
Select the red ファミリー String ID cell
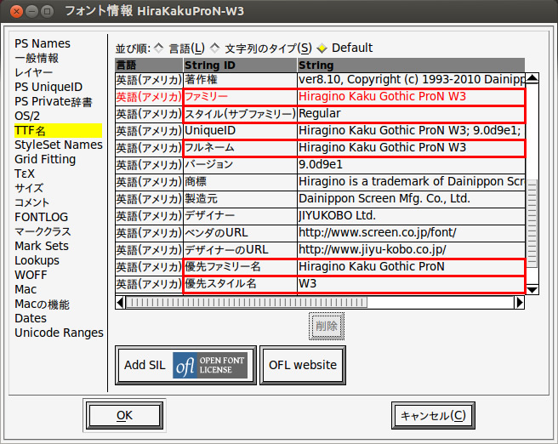[x=240, y=97]
